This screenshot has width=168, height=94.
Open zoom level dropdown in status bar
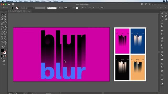(x=14, y=93)
